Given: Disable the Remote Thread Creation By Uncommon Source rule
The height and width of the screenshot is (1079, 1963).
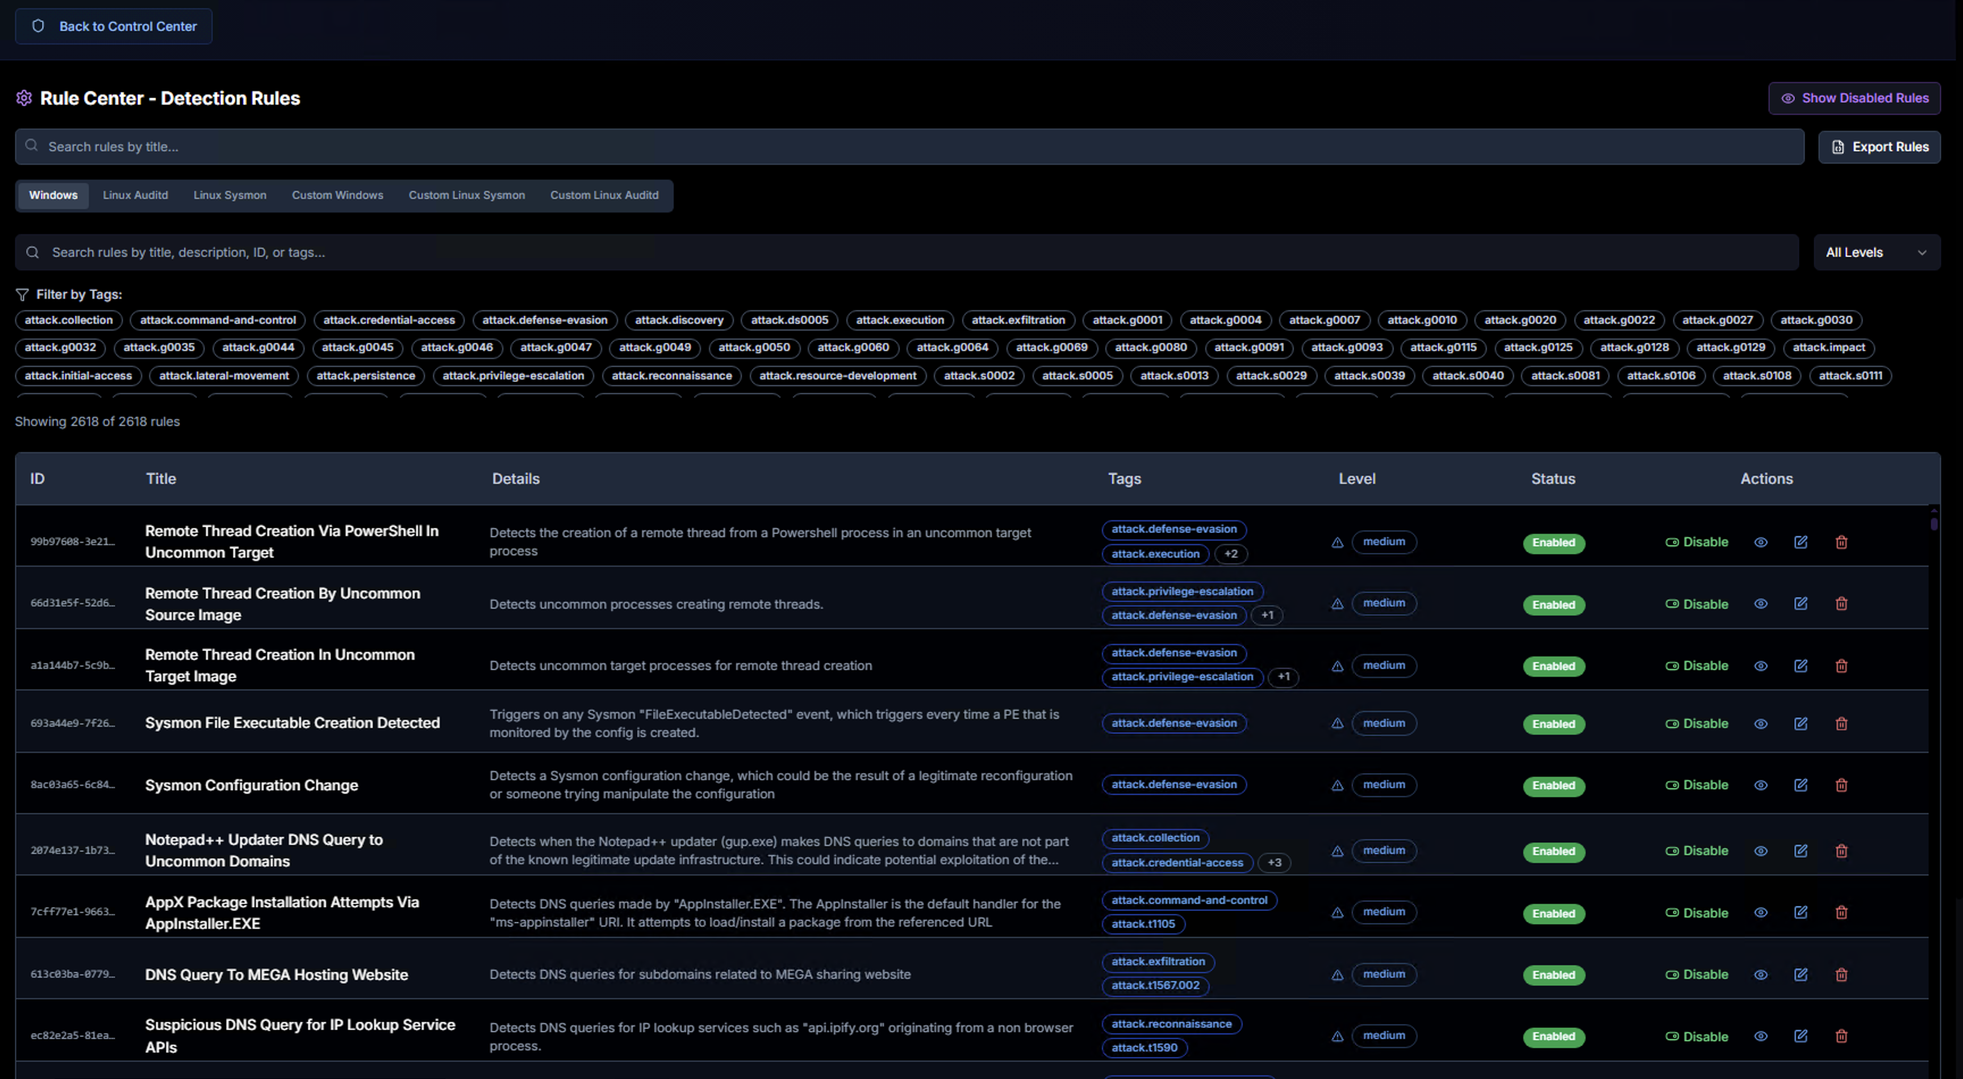Looking at the screenshot, I should pos(1696,604).
